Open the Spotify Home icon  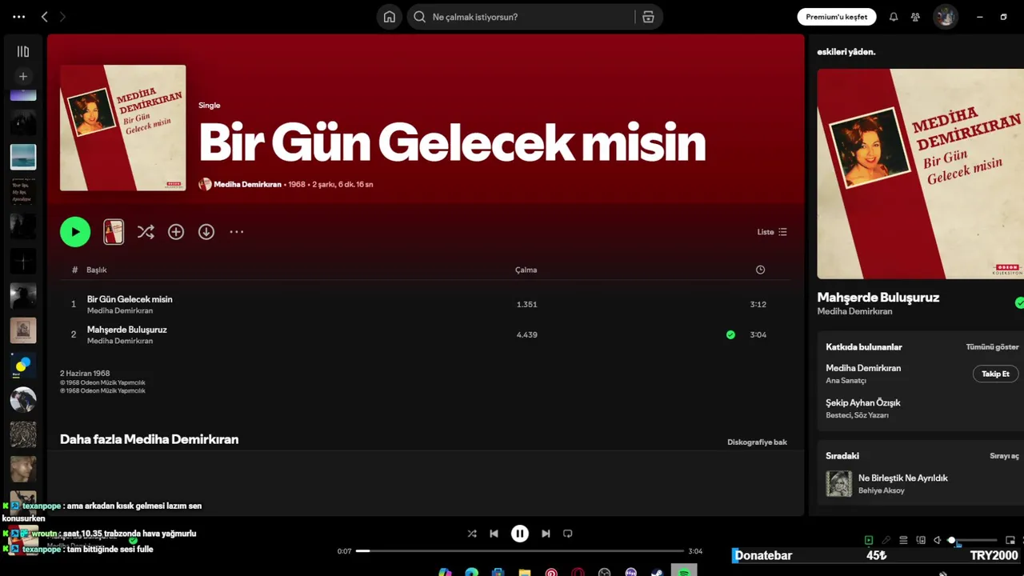coord(389,17)
